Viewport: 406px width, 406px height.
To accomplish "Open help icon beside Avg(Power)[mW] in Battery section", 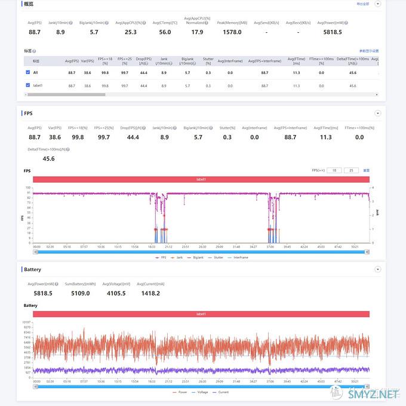I will coord(57,284).
